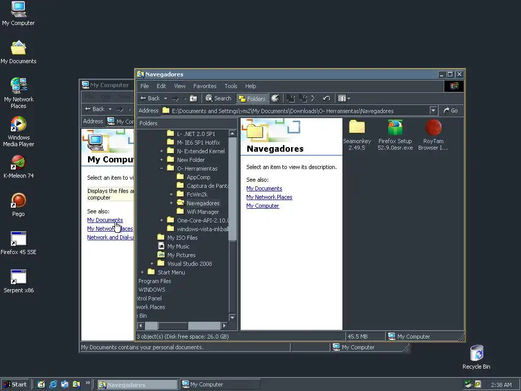Expand the Start Menu tree node

pyautogui.click(x=142, y=272)
